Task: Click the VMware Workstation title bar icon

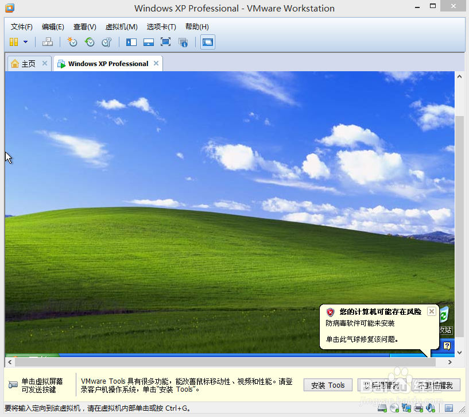Action: [x=10, y=8]
